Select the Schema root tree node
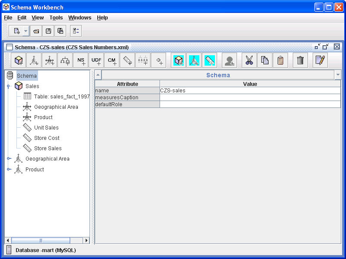346x259 pixels. click(27, 76)
